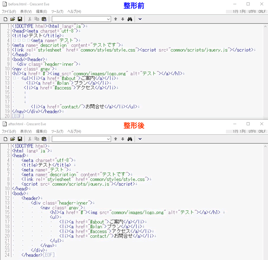
Task: Open ヘルプ(H) menu in before.html window
Action: (x=74, y=12)
